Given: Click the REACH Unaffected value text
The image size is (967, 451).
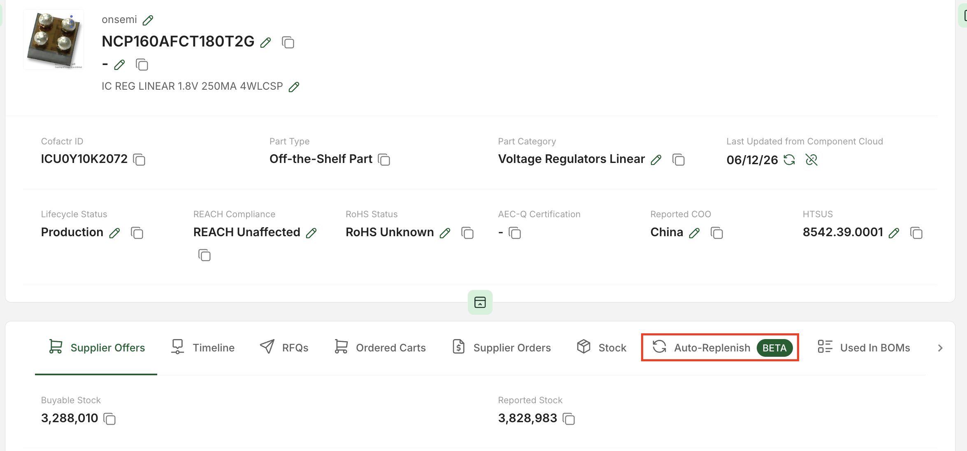Looking at the screenshot, I should pyautogui.click(x=247, y=232).
